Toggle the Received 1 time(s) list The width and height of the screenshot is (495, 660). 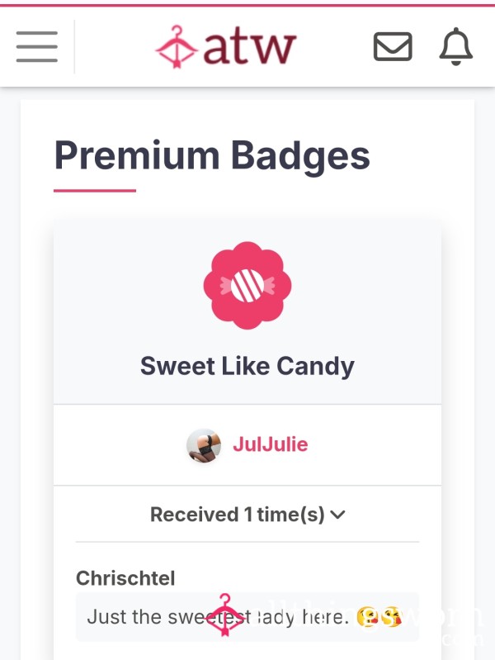point(247,515)
